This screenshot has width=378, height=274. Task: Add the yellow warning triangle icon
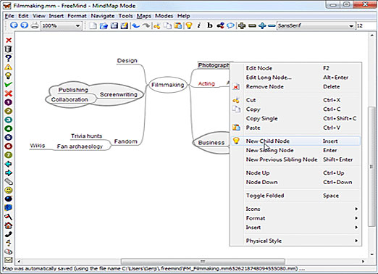tap(9, 67)
